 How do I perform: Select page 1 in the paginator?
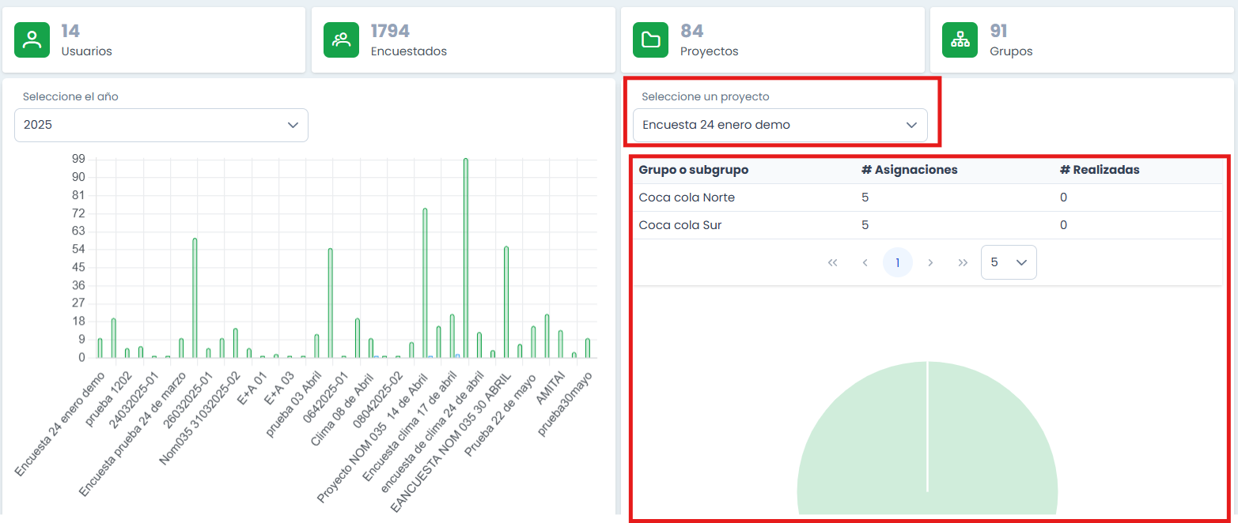(898, 262)
